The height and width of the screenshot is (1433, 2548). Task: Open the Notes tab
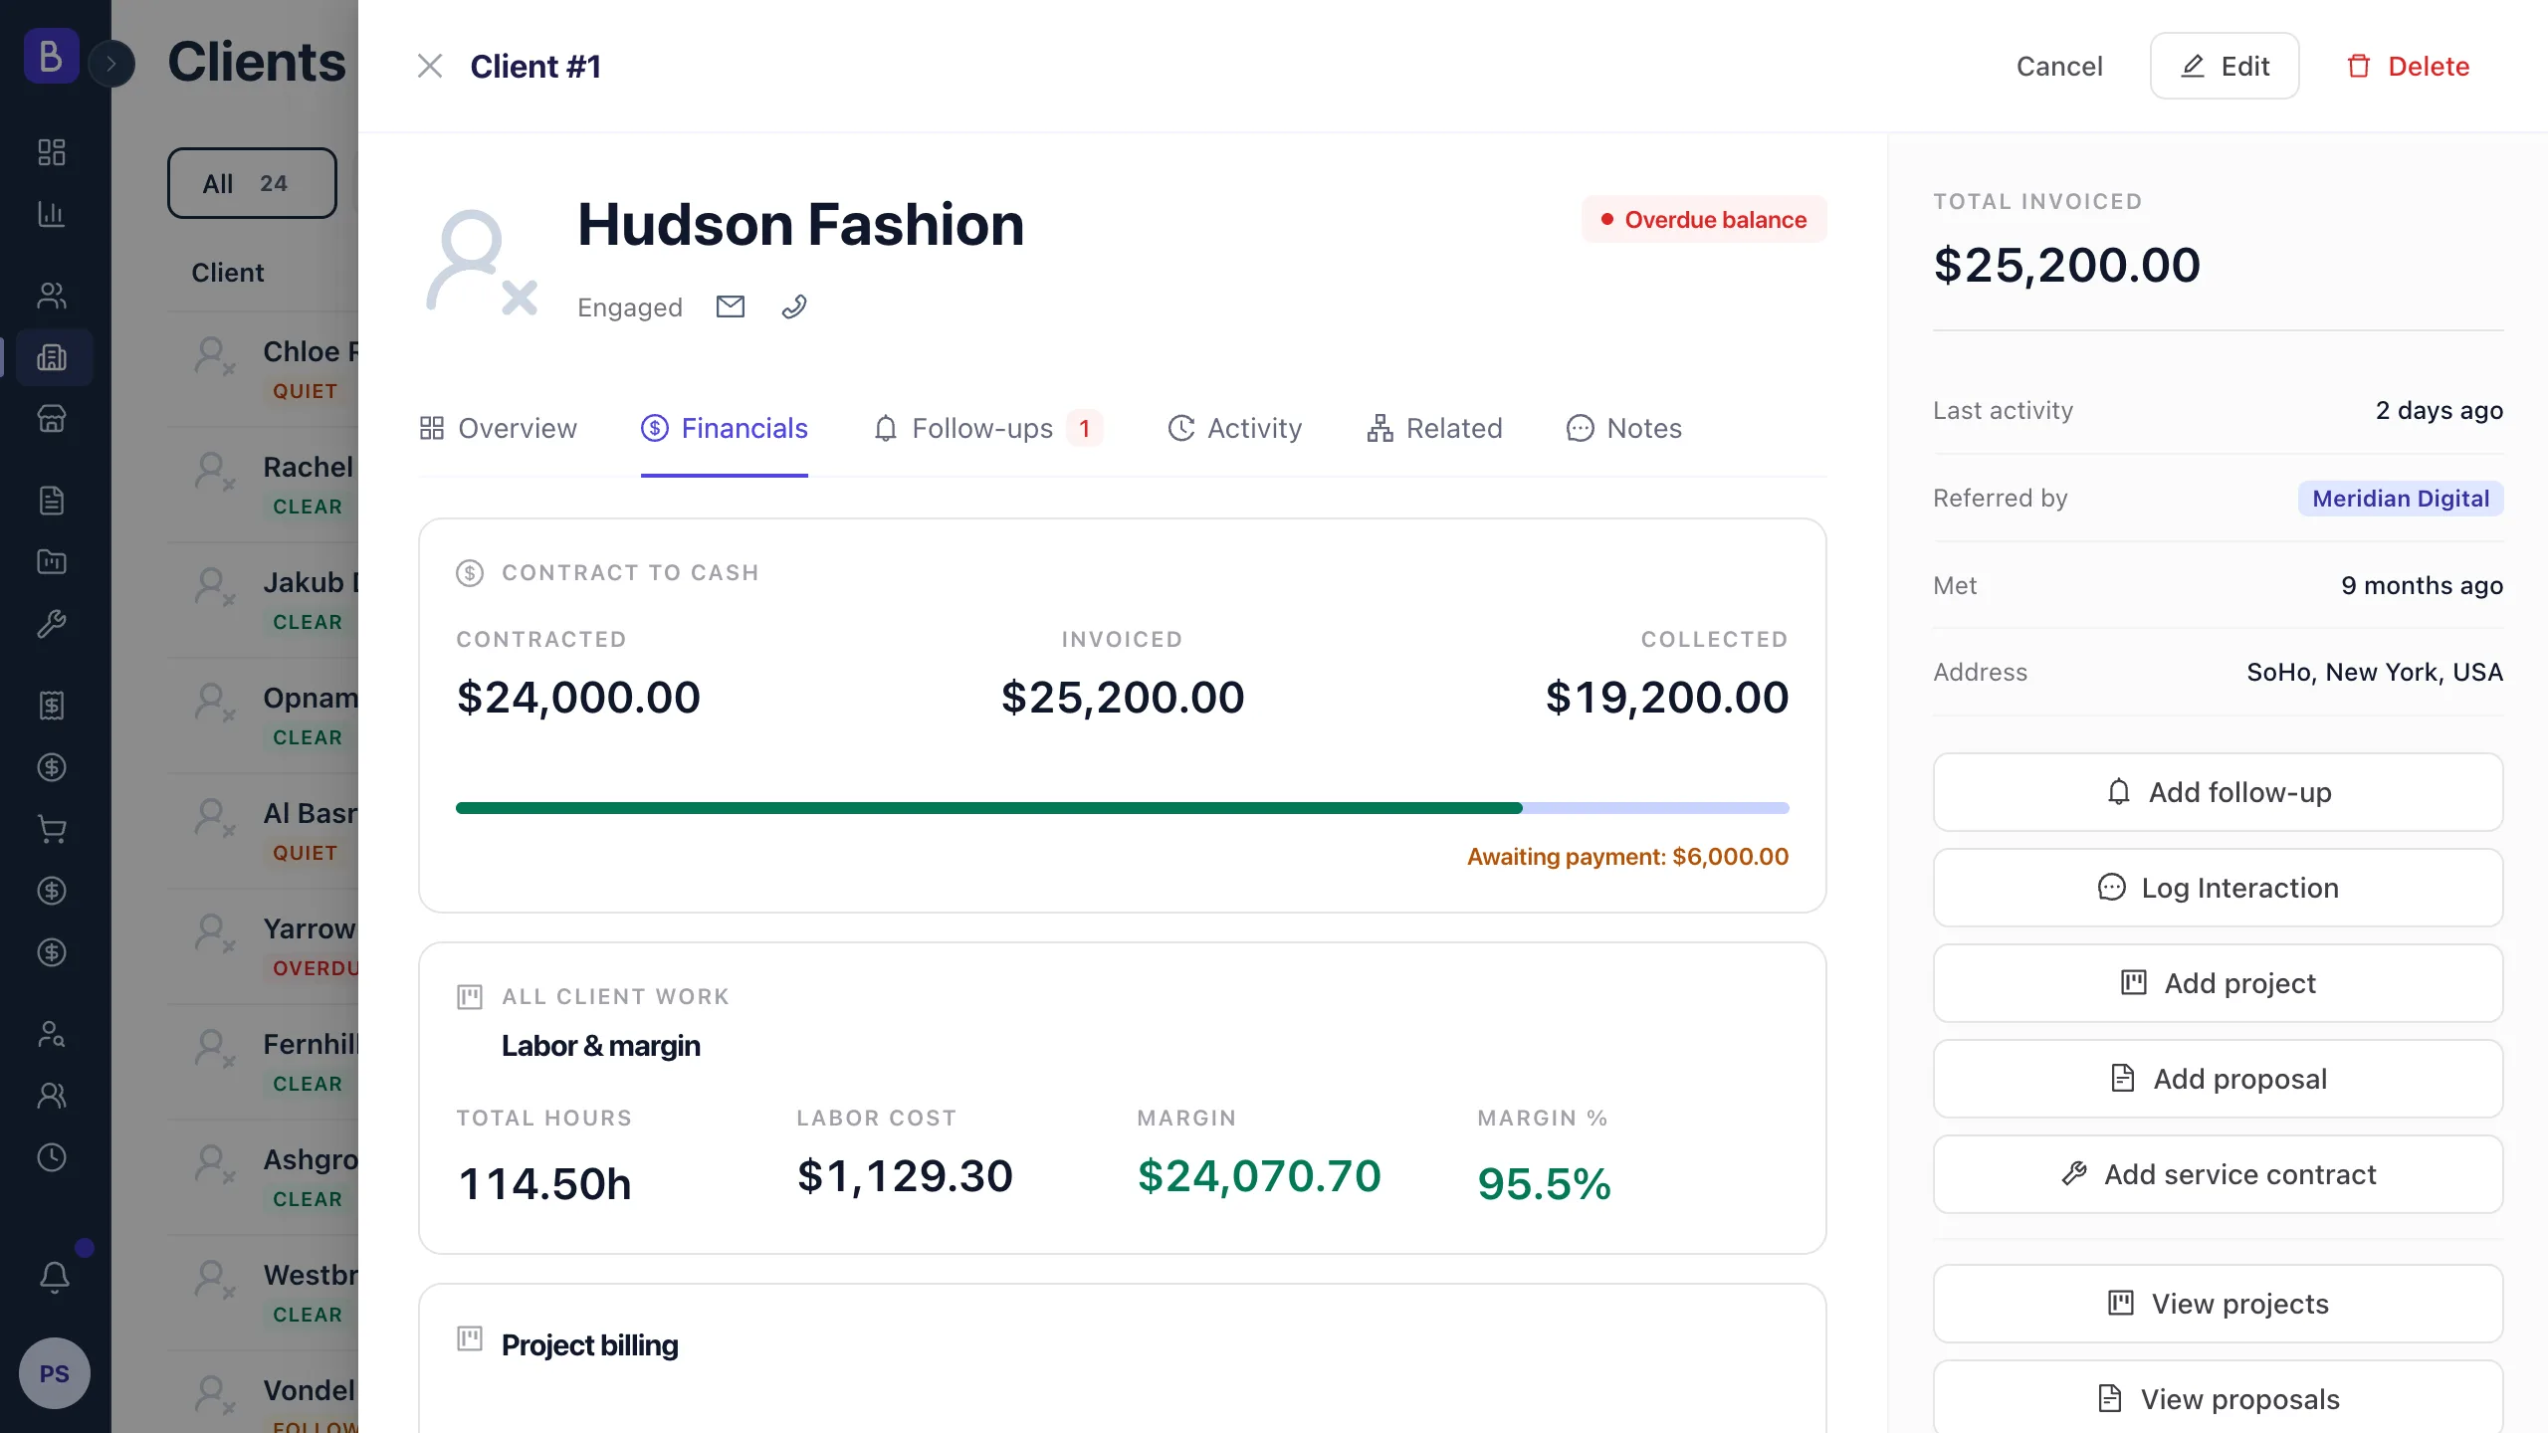click(x=1623, y=428)
